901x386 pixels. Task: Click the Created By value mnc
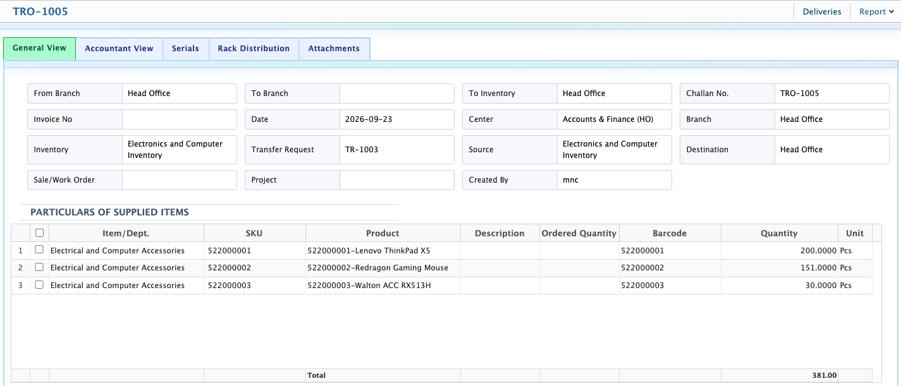pos(570,180)
